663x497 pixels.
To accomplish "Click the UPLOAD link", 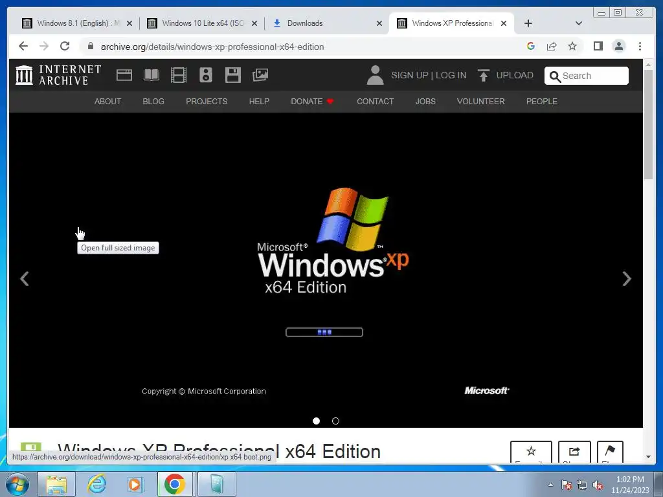I will 515,75.
